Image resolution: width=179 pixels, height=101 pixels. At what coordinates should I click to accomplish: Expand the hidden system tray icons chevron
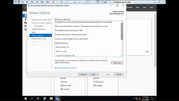(x=133, y=98)
